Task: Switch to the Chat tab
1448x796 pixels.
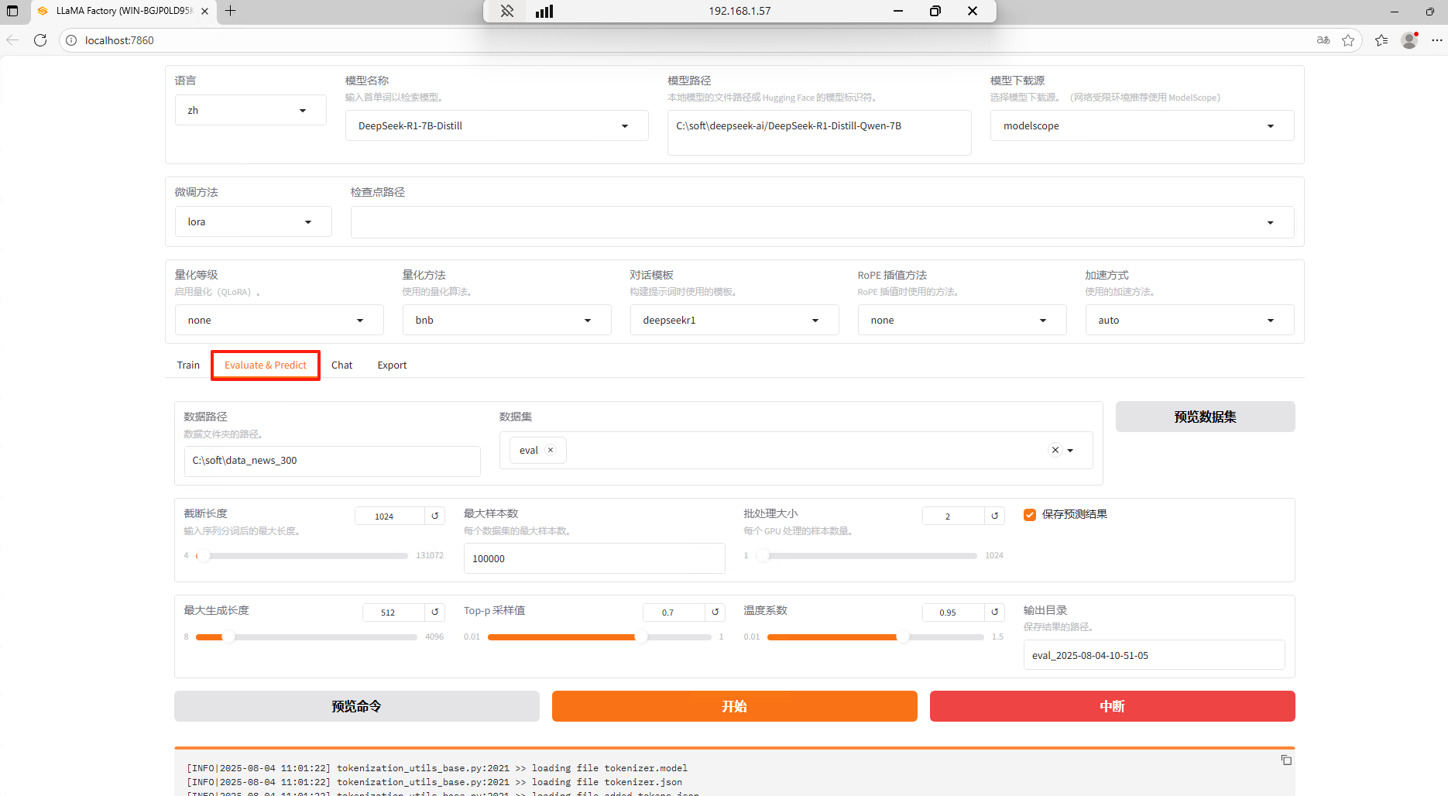Action: click(x=341, y=365)
